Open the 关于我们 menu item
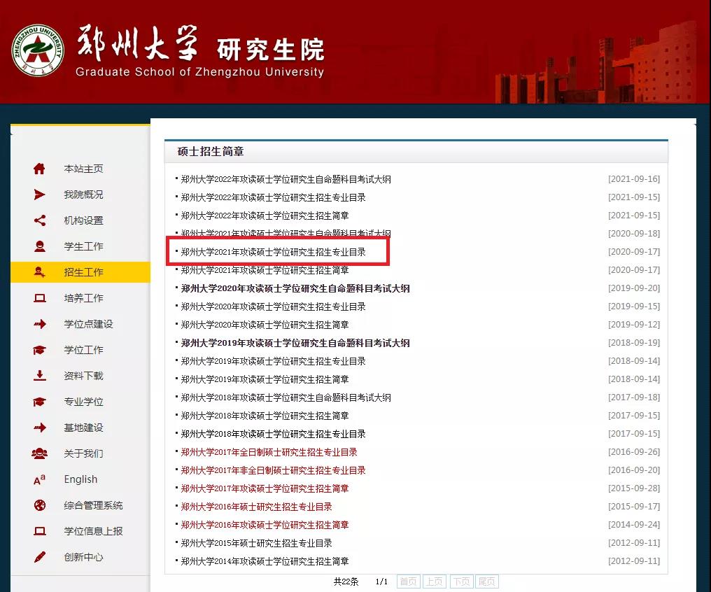711x592 pixels. [x=83, y=453]
